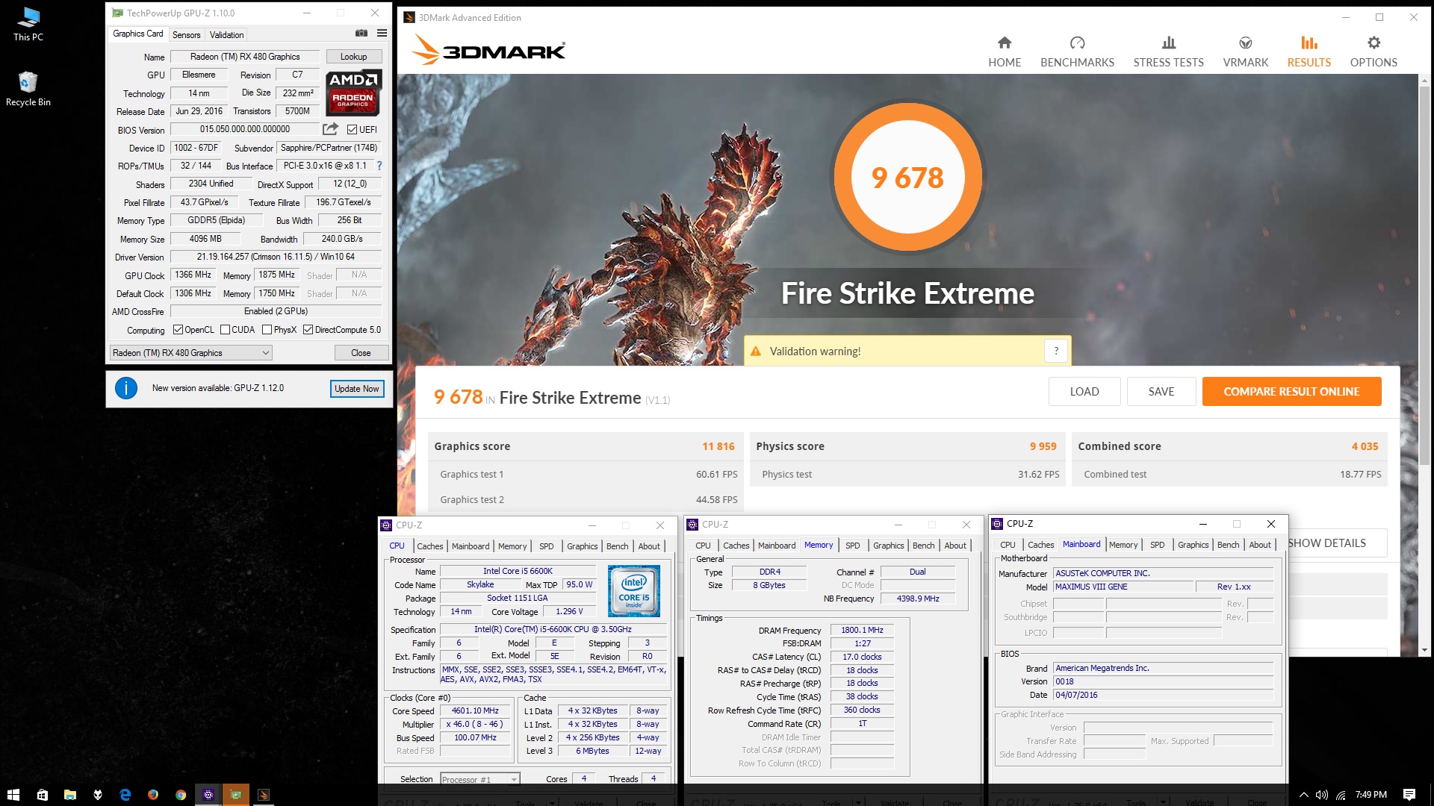Toggle the OpenCL checkbox in GPU-Z
This screenshot has height=806, width=1434.
(x=178, y=330)
